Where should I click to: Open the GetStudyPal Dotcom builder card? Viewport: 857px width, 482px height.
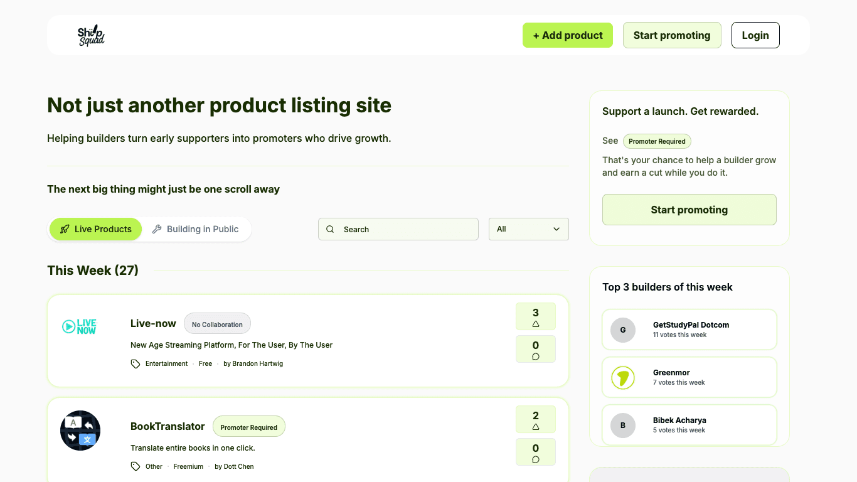click(689, 329)
